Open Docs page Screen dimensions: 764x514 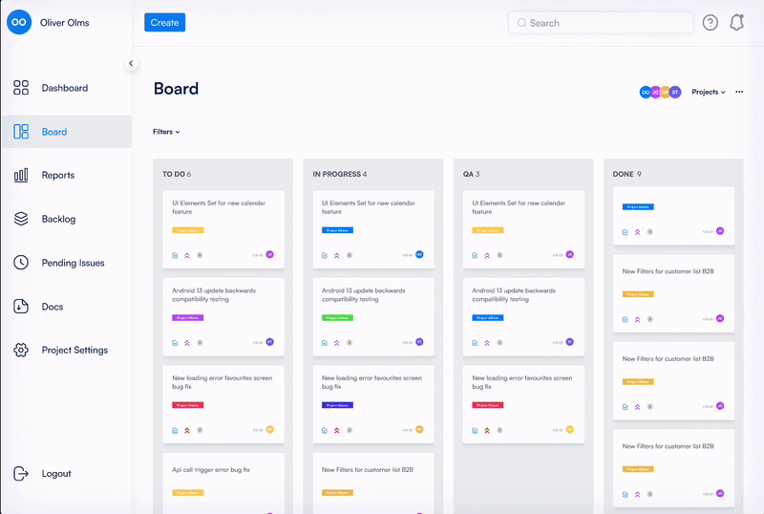[x=53, y=307]
